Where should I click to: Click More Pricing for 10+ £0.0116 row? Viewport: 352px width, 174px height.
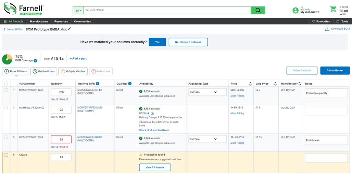coord(237,143)
